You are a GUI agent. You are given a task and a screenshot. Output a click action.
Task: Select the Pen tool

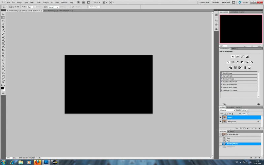tap(3, 60)
